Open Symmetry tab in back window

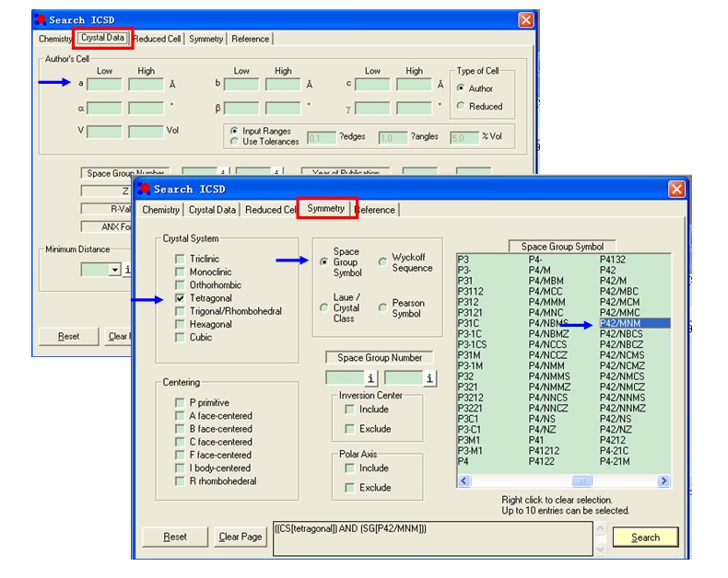(205, 39)
